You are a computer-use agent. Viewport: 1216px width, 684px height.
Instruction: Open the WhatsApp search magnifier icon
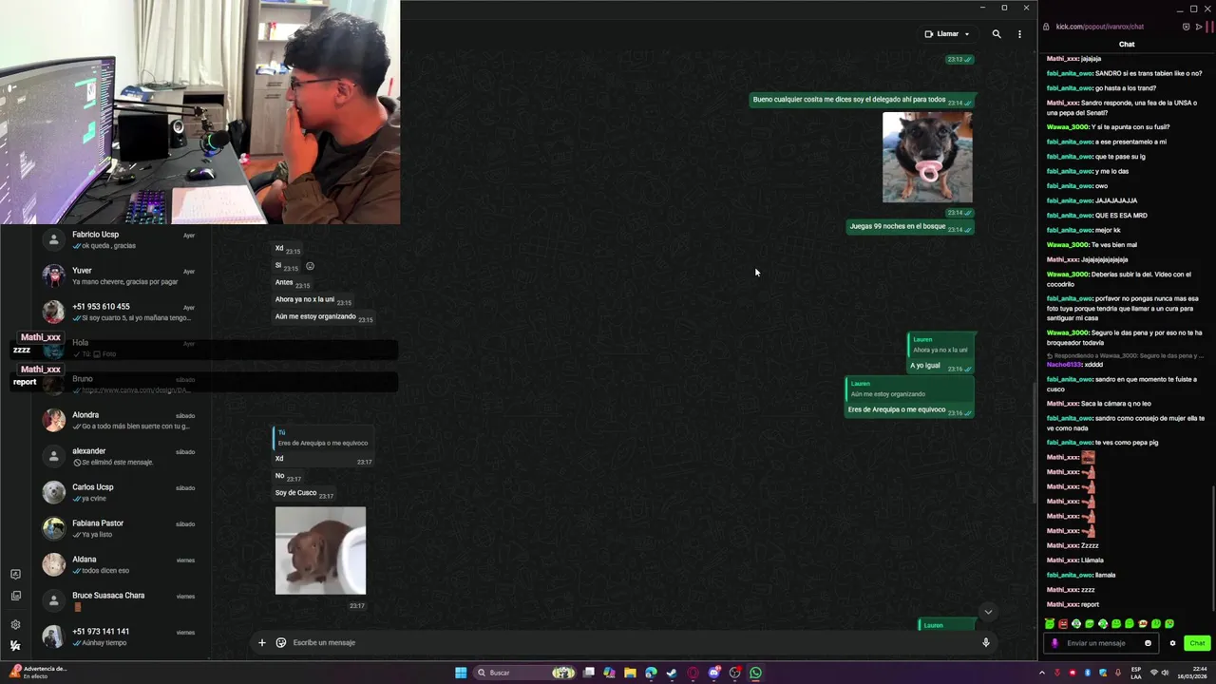click(997, 34)
